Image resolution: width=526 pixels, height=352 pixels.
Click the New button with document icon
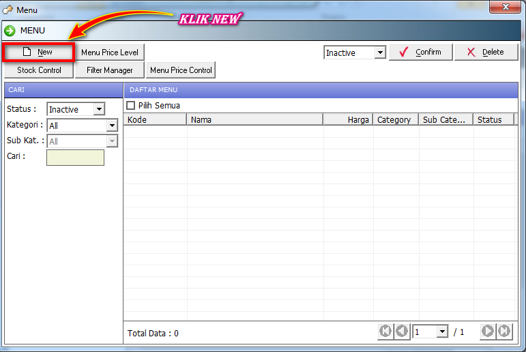click(x=38, y=52)
